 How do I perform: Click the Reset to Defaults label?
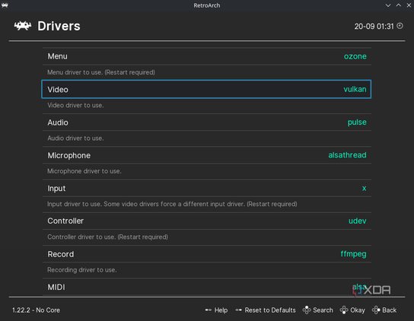tap(270, 310)
